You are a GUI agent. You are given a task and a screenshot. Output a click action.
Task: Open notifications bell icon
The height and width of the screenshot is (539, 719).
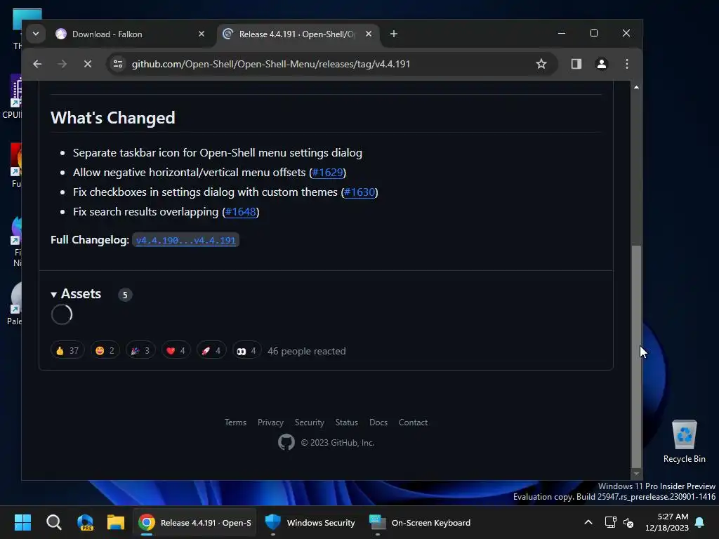point(700,522)
